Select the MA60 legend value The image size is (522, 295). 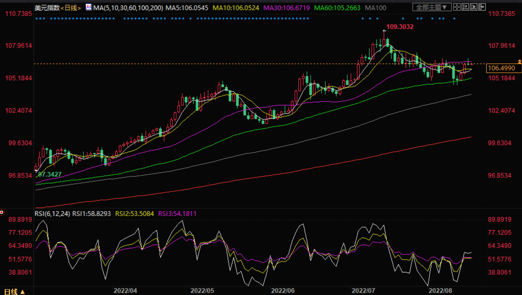(337, 8)
